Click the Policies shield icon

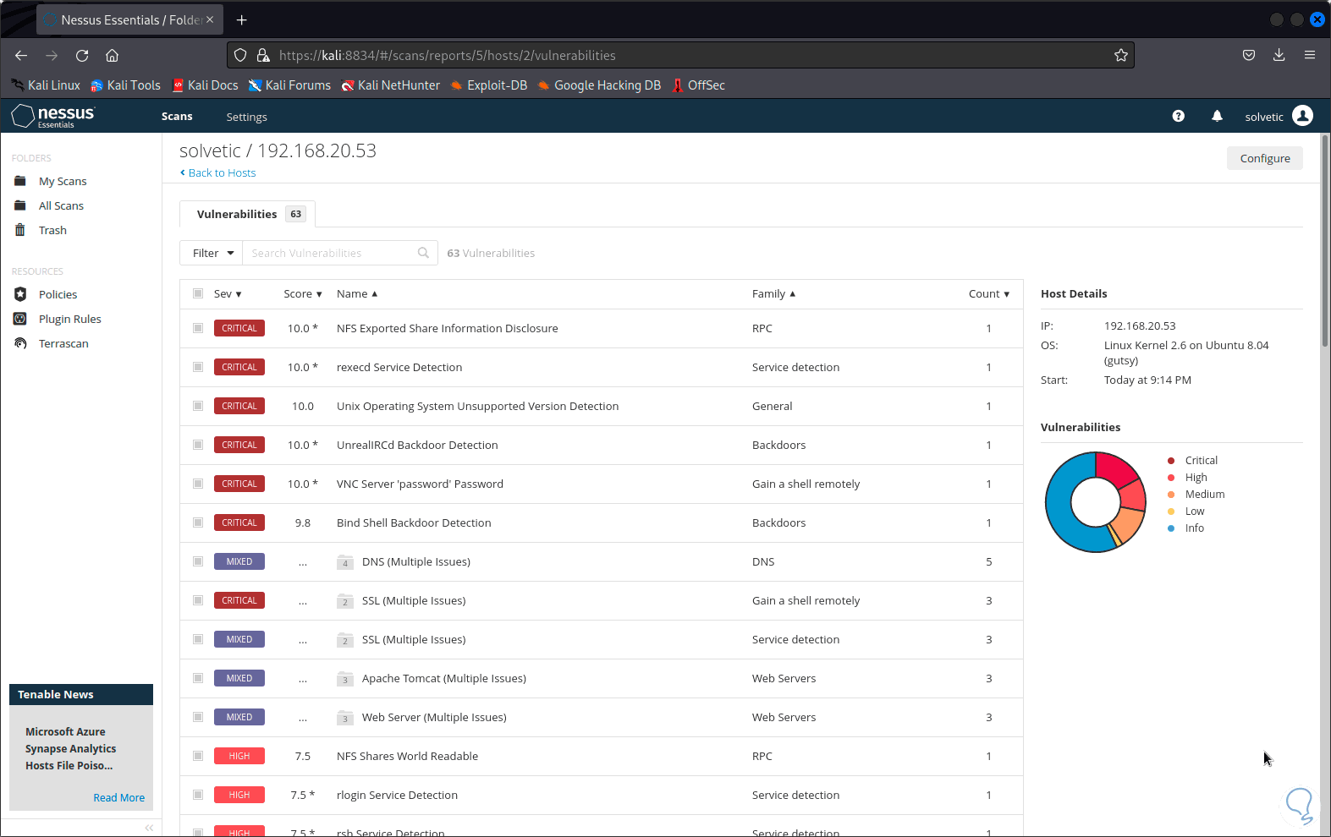[x=20, y=294]
